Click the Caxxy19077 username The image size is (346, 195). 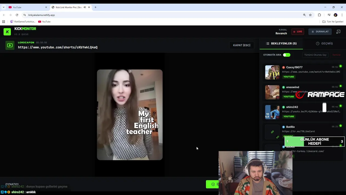coord(294,67)
